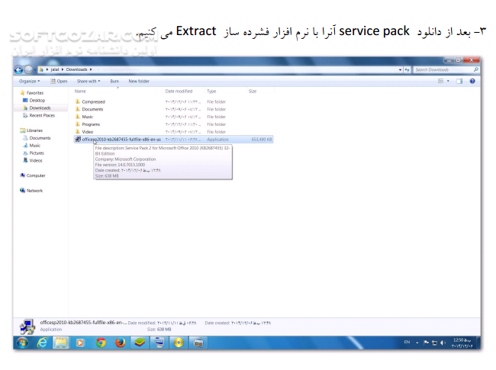496x370 pixels.
Task: Change view using the view icon
Action: (x=440, y=82)
